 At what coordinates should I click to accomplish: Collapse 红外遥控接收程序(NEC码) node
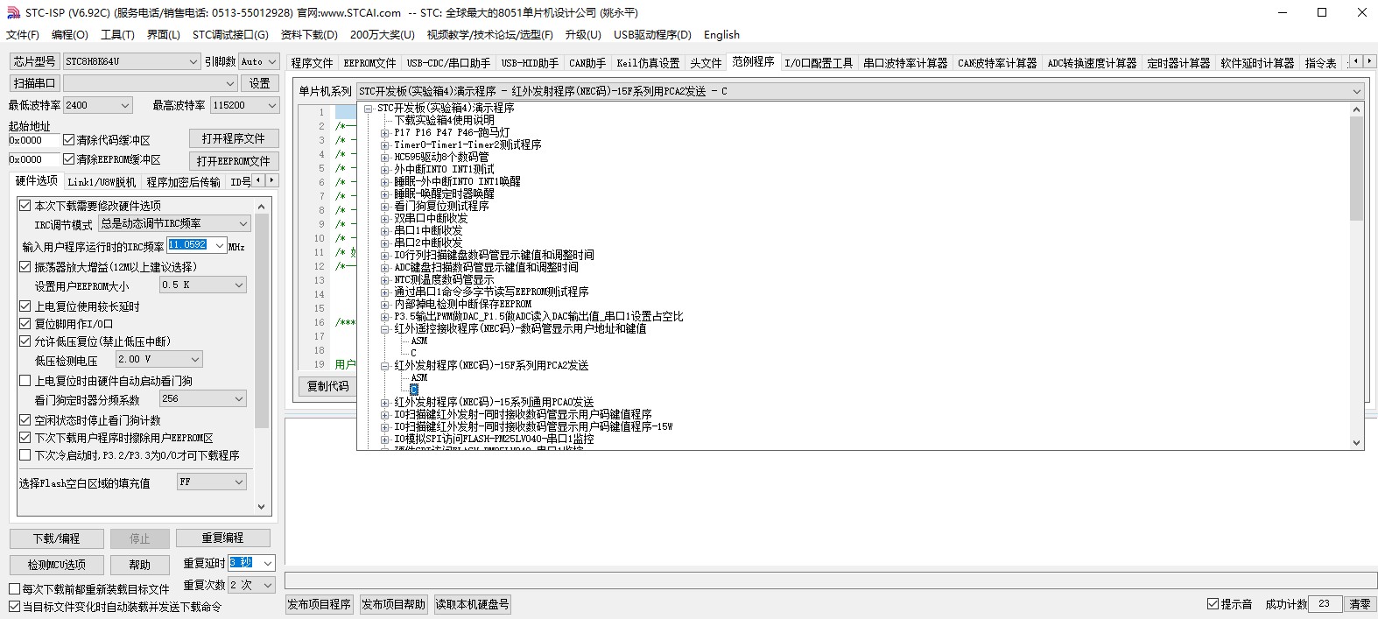click(384, 329)
